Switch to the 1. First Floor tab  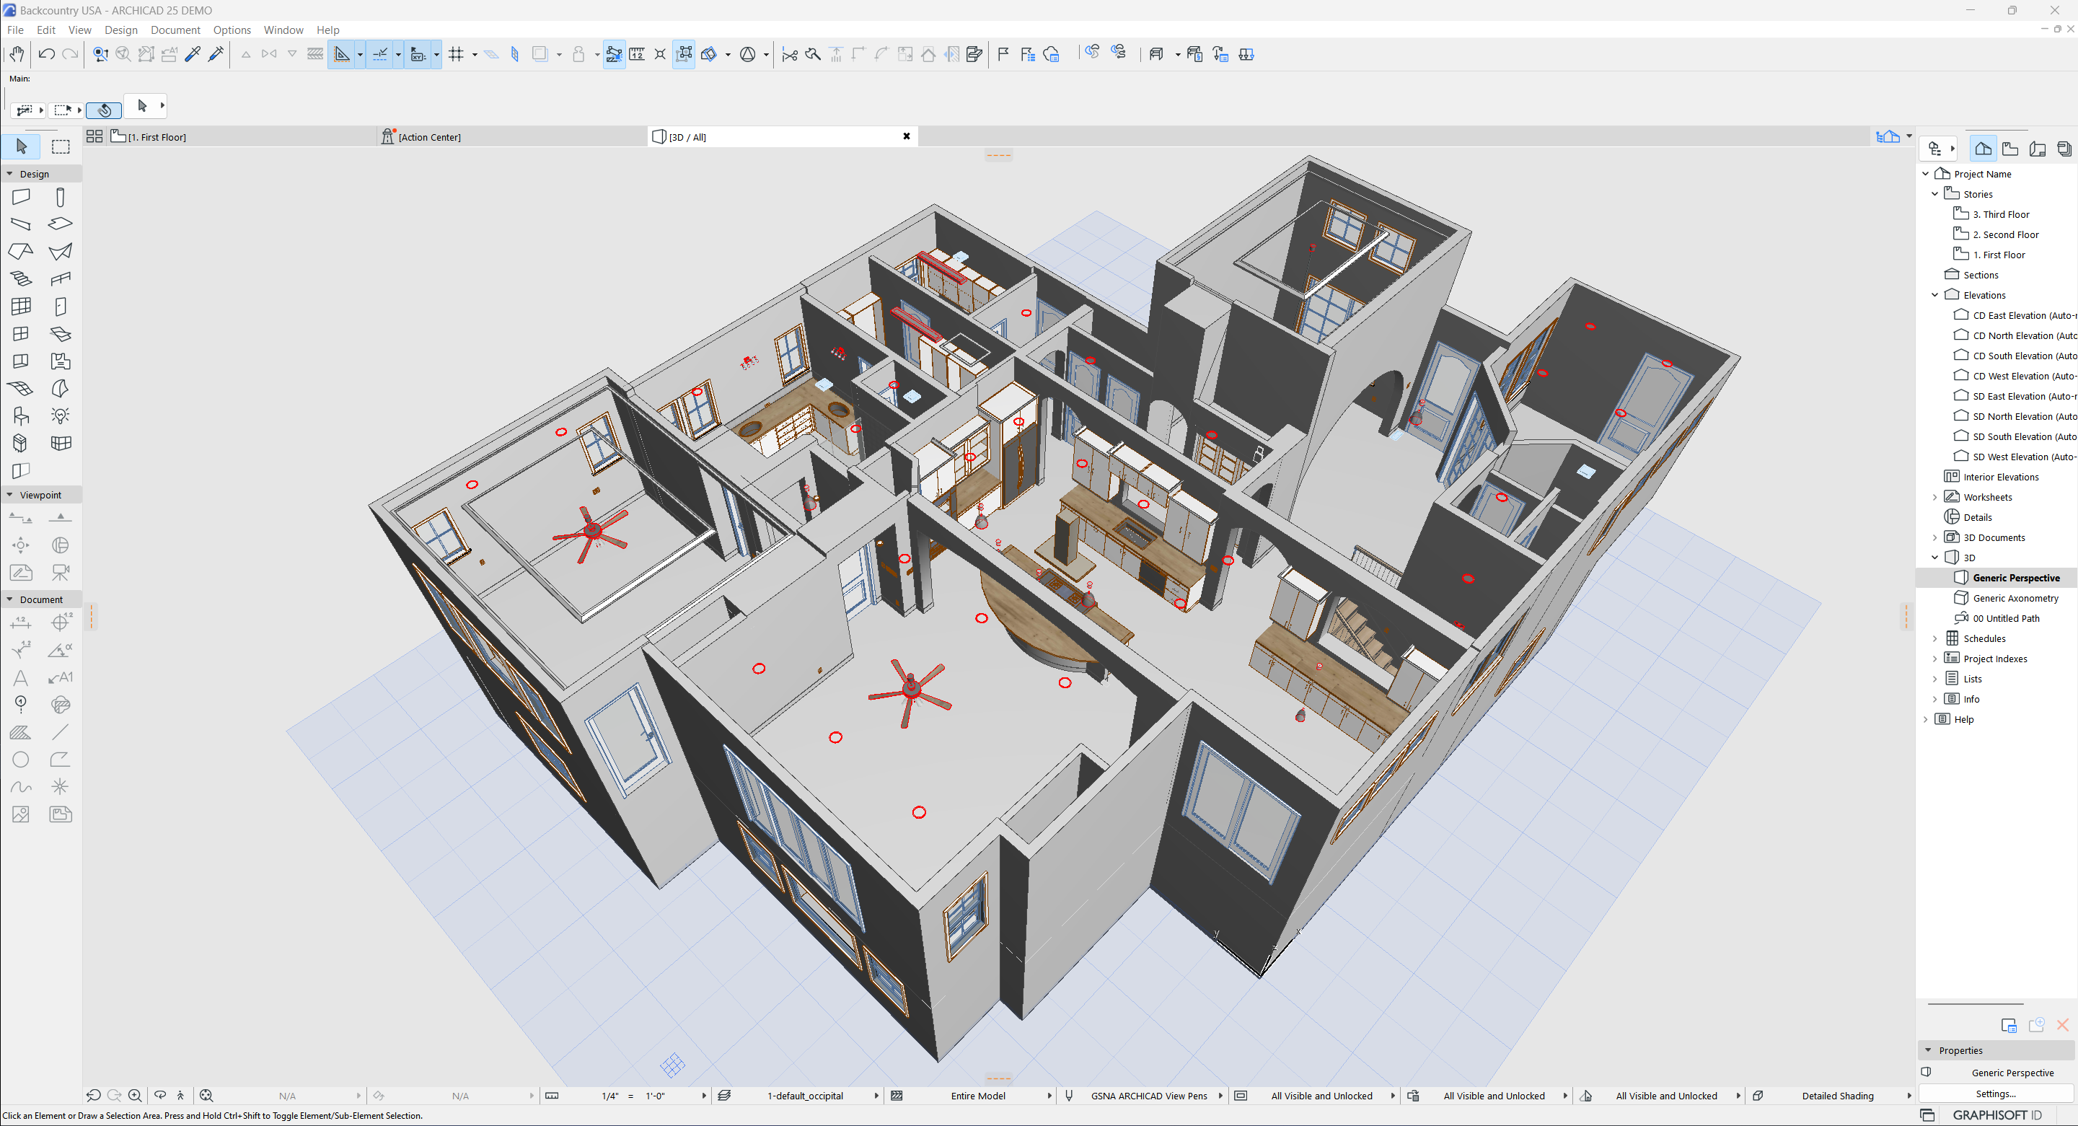click(157, 137)
